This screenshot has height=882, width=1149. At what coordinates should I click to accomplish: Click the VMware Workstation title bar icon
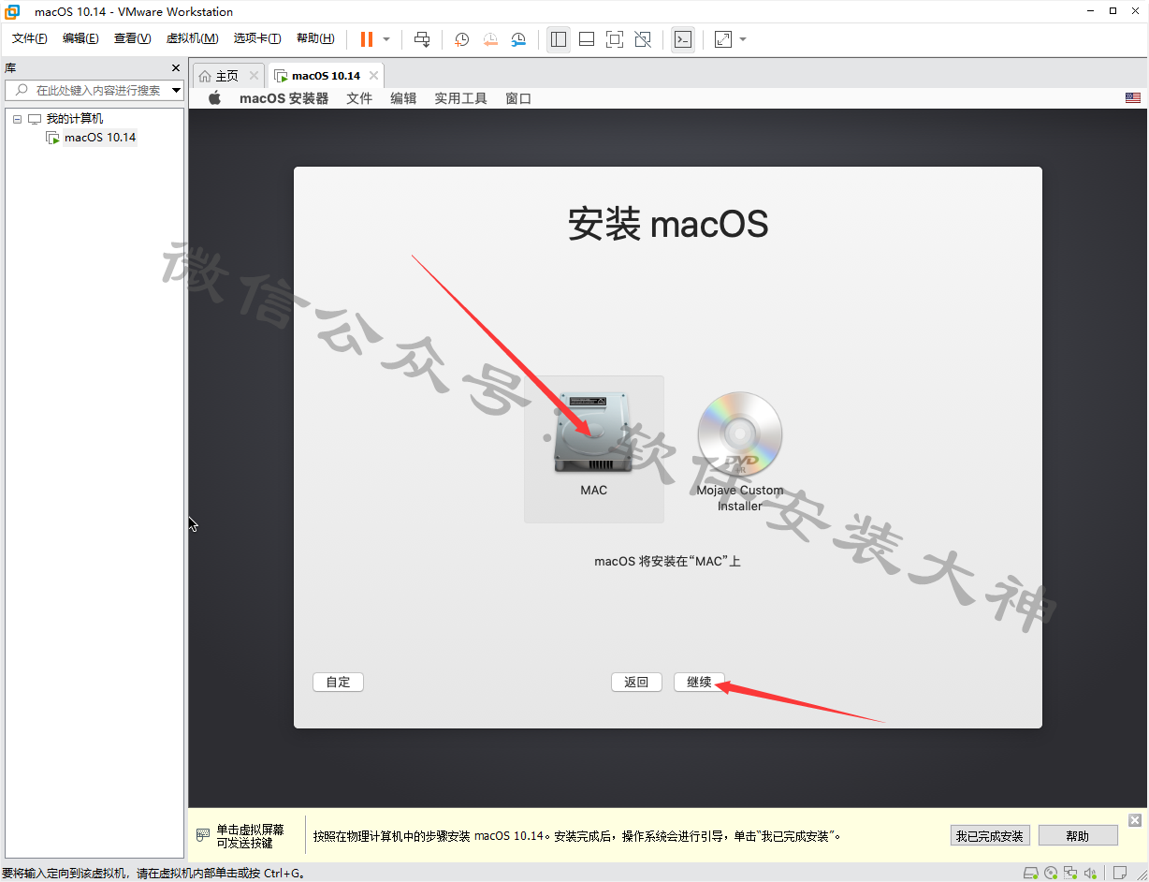12,11
